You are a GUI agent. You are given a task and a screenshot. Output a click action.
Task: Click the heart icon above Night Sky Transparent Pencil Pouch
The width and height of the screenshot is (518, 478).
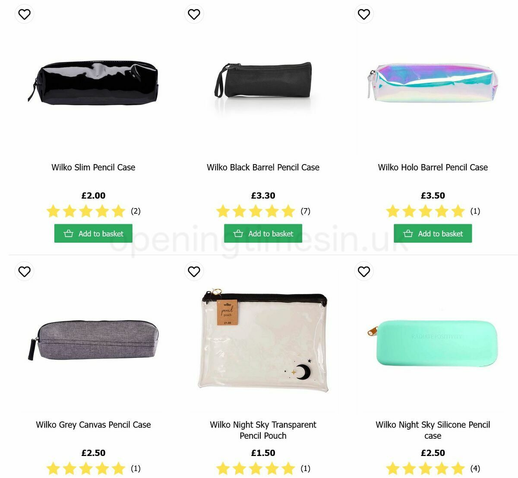coord(194,271)
